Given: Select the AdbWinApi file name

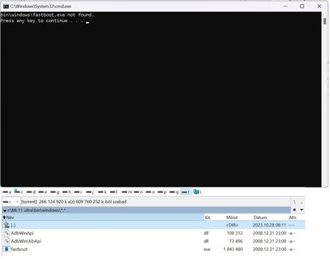Looking at the screenshot, I should click(x=22, y=233).
